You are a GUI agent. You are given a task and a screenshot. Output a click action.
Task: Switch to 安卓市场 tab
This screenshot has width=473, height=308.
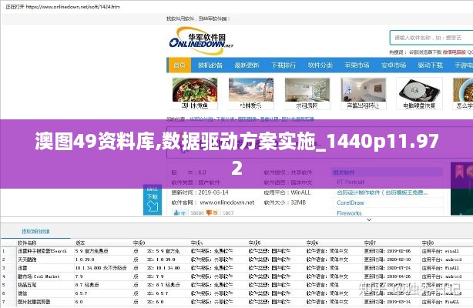tap(393, 65)
